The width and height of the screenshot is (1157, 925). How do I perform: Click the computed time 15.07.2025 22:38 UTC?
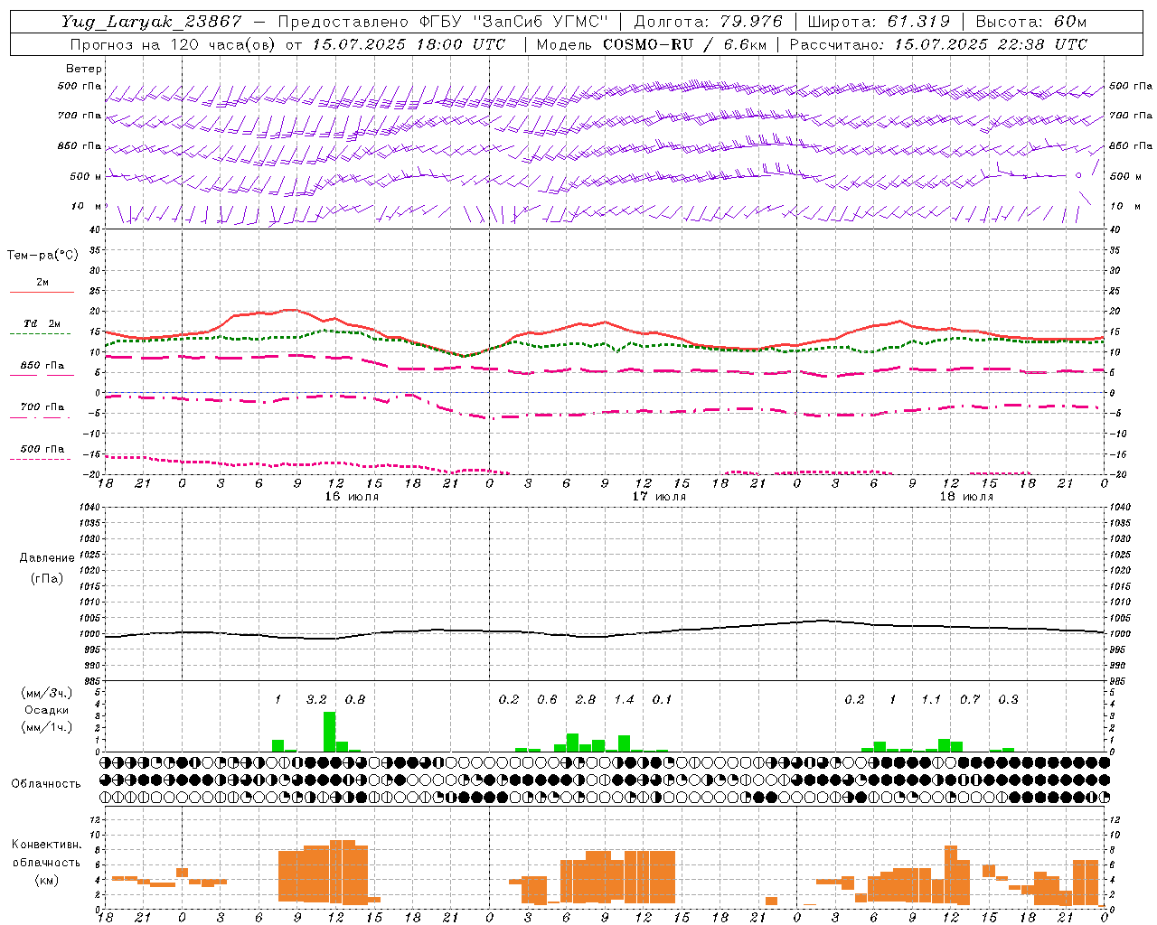[x=991, y=44]
